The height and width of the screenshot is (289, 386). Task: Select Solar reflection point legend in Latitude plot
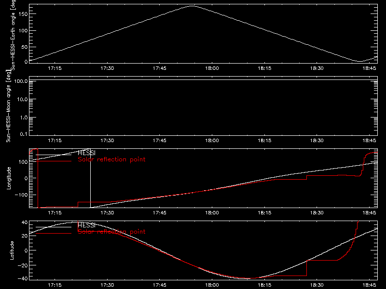tap(111, 232)
